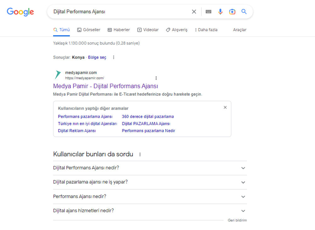Search Performans pazarlama Nedir suggestion
Viewport: 315px width, 230px height.
click(x=148, y=131)
